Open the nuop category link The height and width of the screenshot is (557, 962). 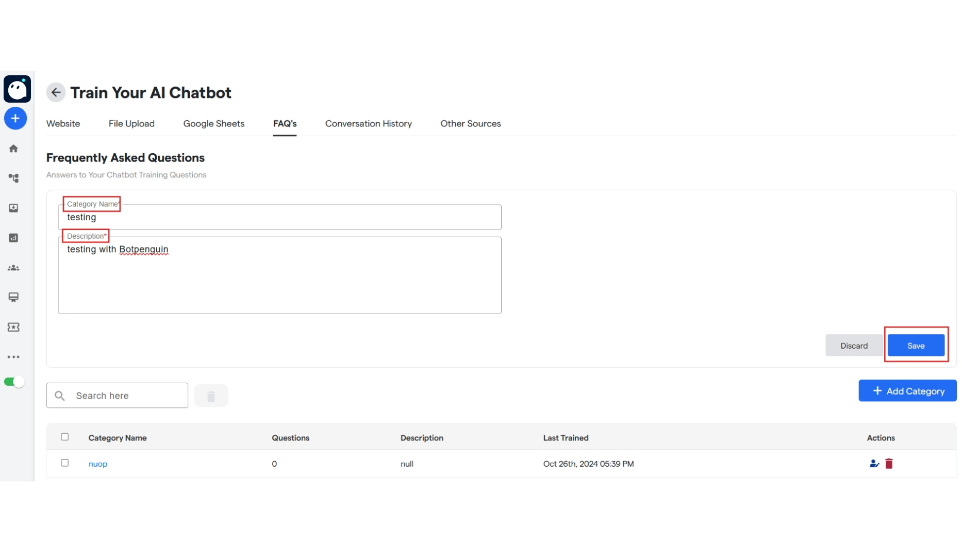[x=98, y=464]
